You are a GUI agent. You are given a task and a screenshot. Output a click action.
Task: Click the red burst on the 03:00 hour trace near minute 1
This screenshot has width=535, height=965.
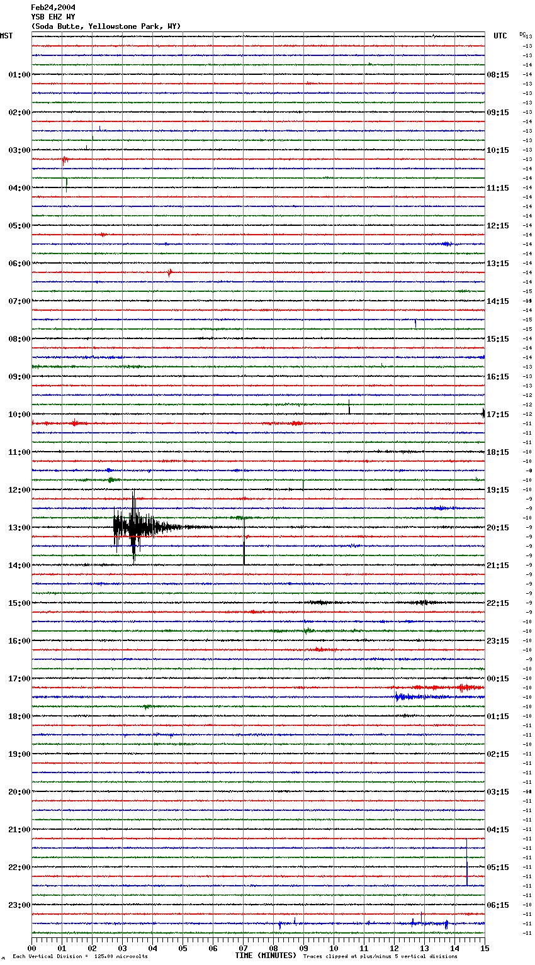click(65, 160)
